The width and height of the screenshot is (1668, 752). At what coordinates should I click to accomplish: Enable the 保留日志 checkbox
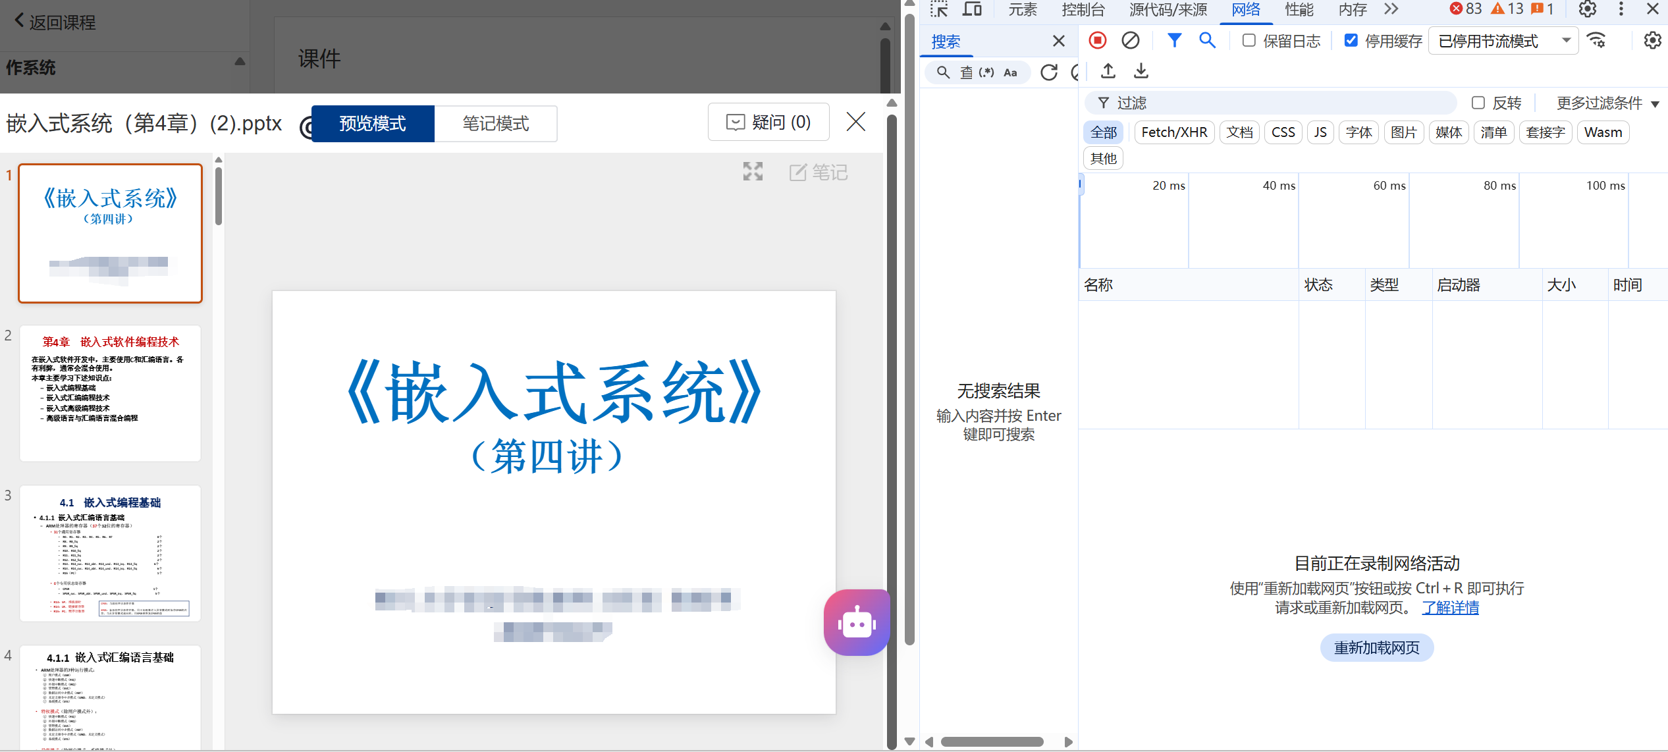1249,41
